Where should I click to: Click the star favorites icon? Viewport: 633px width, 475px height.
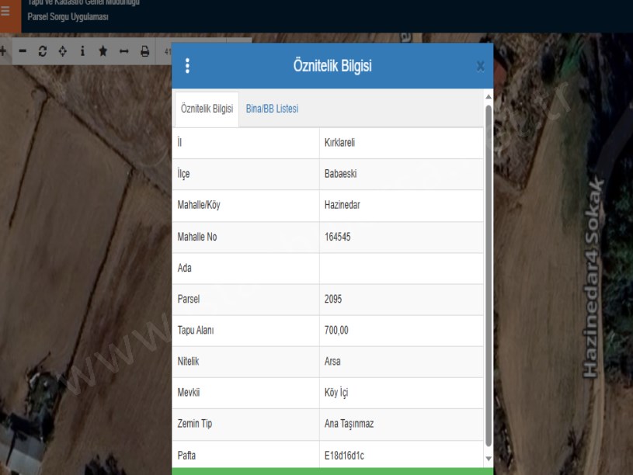point(103,51)
